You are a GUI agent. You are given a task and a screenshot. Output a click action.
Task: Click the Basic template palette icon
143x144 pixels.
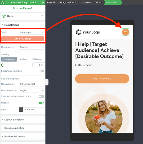[4, 16]
